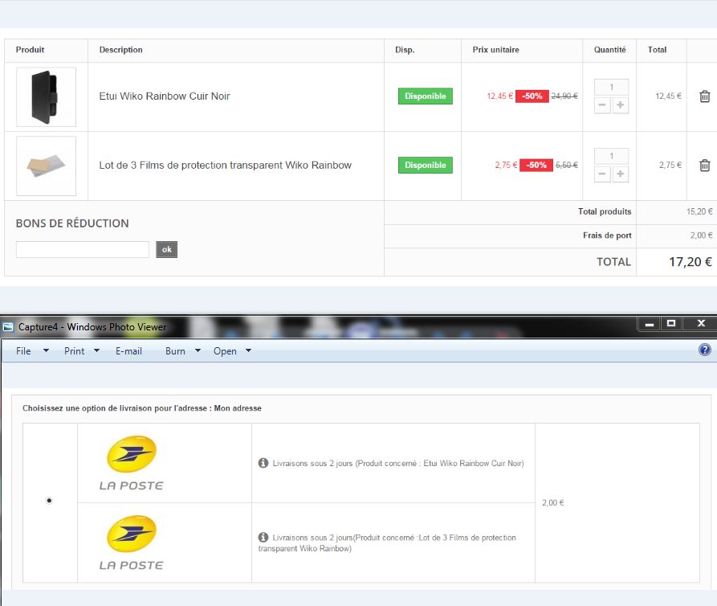Open the Open menu
This screenshot has width=717, height=606.
[225, 351]
